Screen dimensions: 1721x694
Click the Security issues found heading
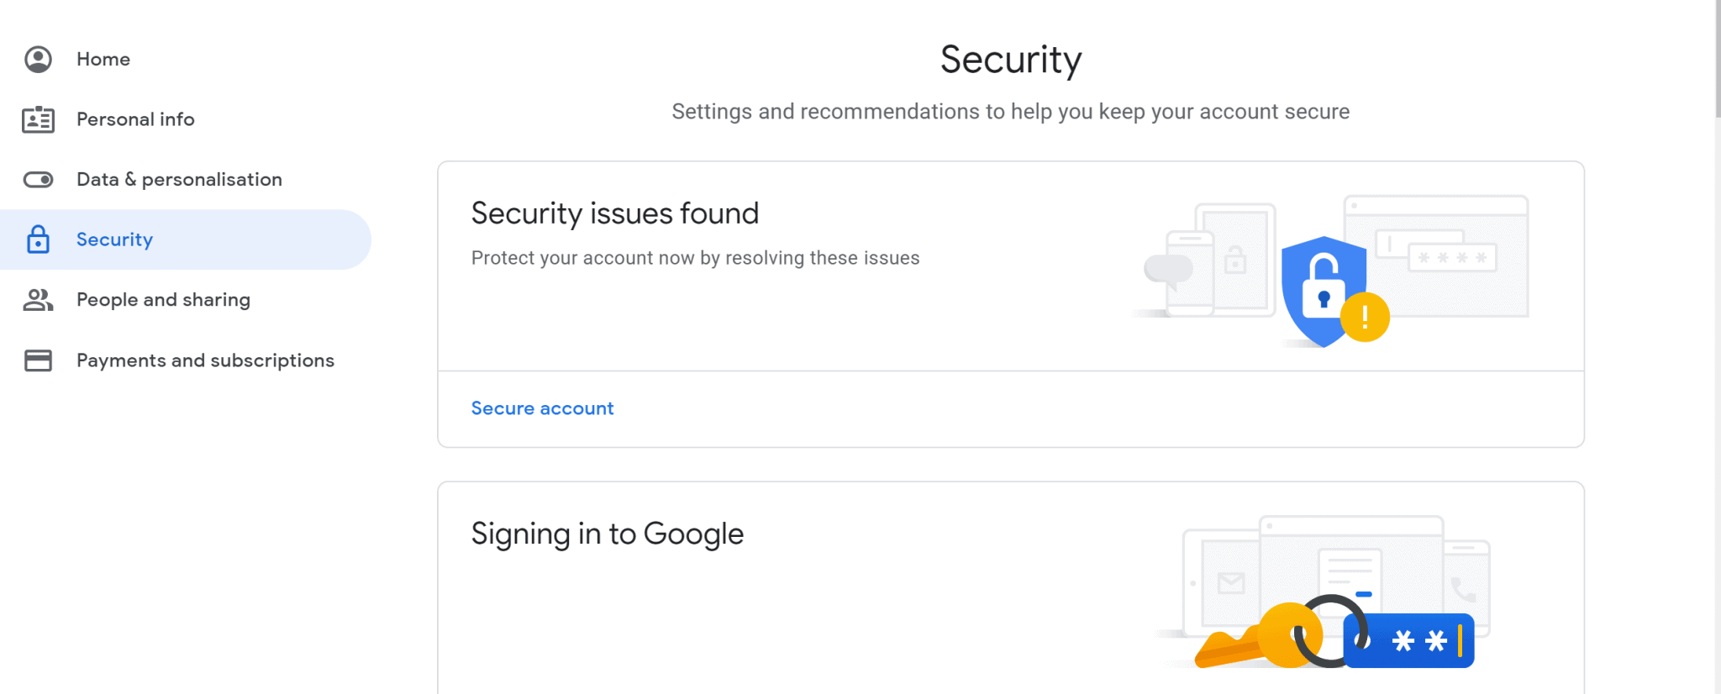click(x=615, y=213)
